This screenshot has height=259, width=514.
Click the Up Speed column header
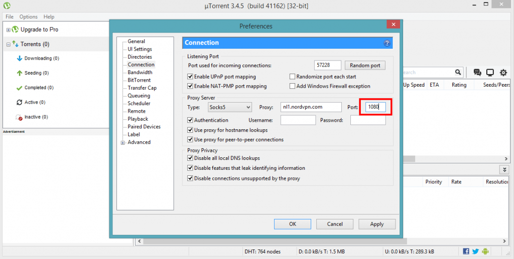click(x=414, y=85)
